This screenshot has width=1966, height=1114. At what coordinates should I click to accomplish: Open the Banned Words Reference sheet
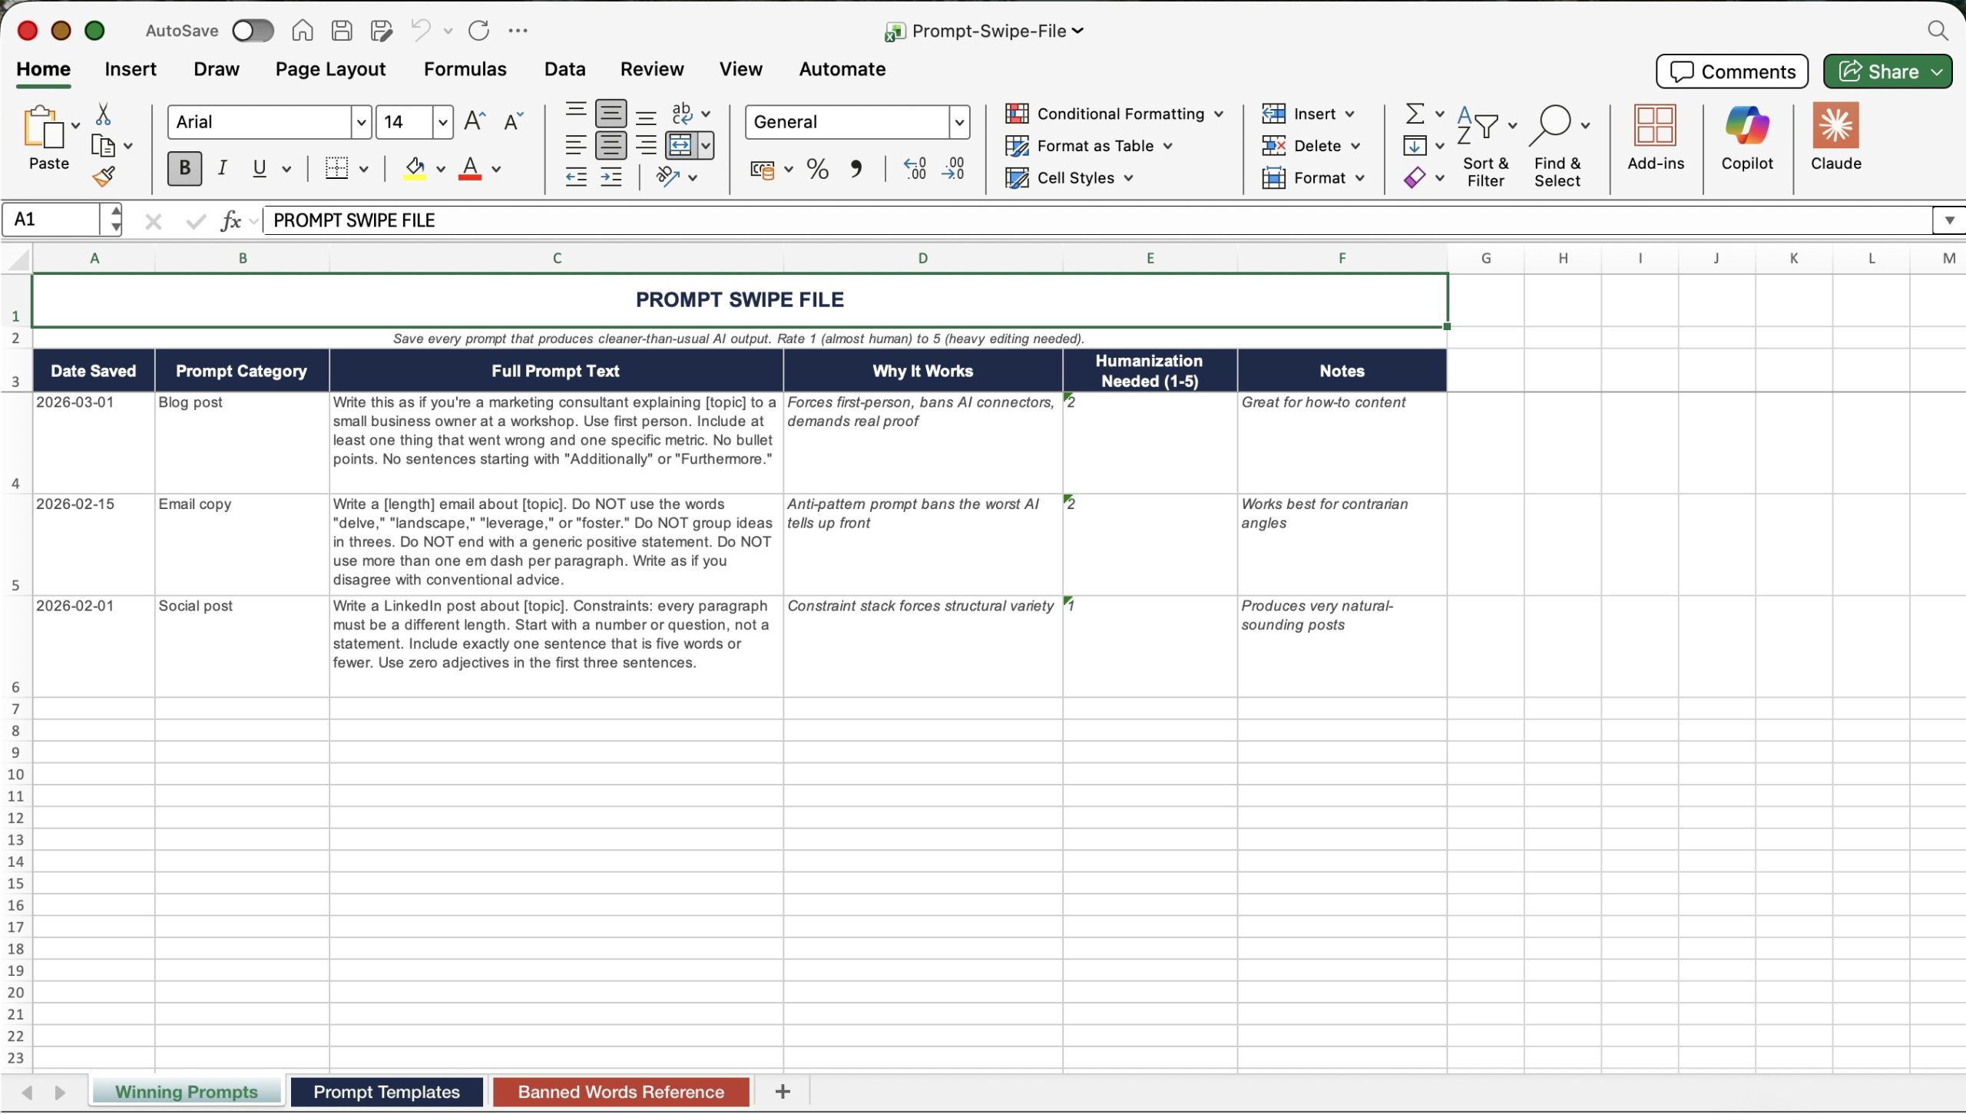click(621, 1092)
